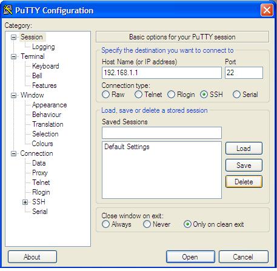Screen dimensions: 277x271
Task: Select Default Settings in saved sessions list
Action: [127, 147]
